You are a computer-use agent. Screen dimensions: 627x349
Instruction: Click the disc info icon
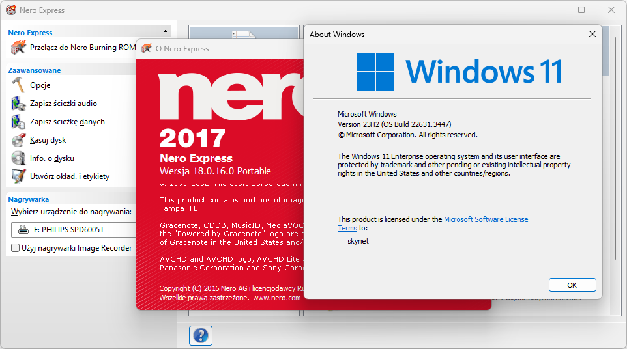coord(18,158)
